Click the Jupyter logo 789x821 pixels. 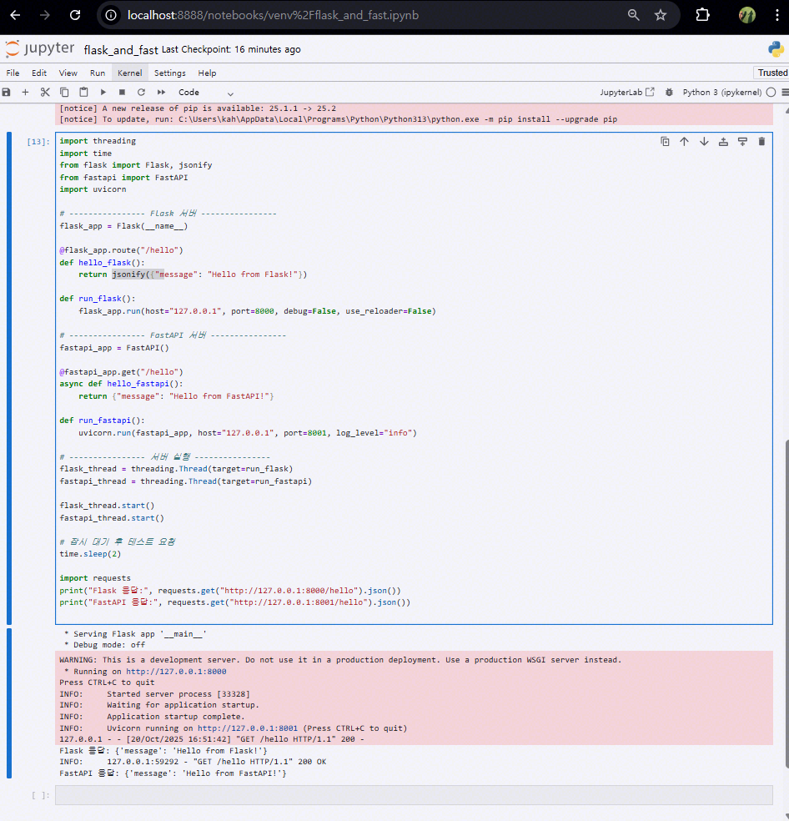[x=40, y=48]
